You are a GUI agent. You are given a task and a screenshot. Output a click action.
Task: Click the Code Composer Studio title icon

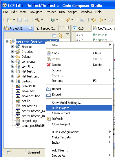click(x=5, y=5)
